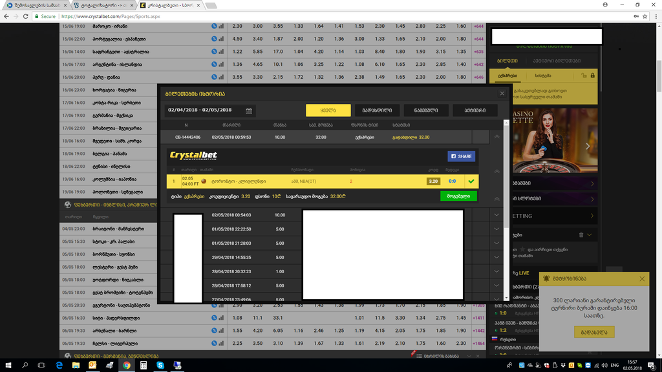Switch to the first Chrome tab

pos(36,5)
